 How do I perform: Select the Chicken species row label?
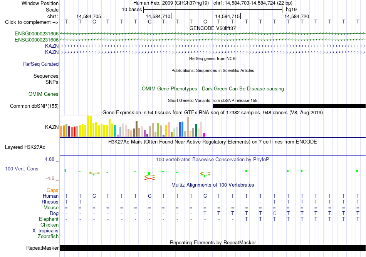(x=49, y=225)
